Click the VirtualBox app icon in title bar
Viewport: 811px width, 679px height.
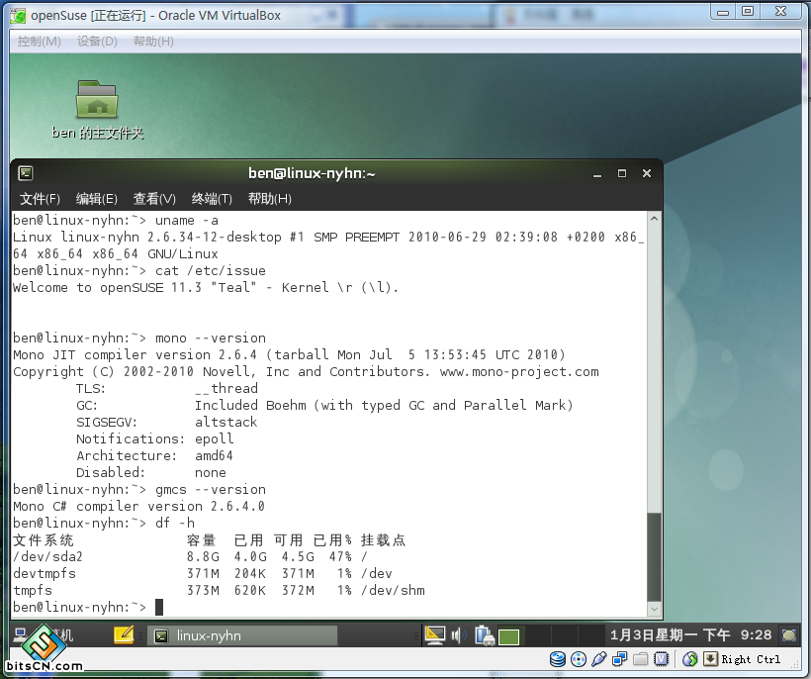click(18, 16)
